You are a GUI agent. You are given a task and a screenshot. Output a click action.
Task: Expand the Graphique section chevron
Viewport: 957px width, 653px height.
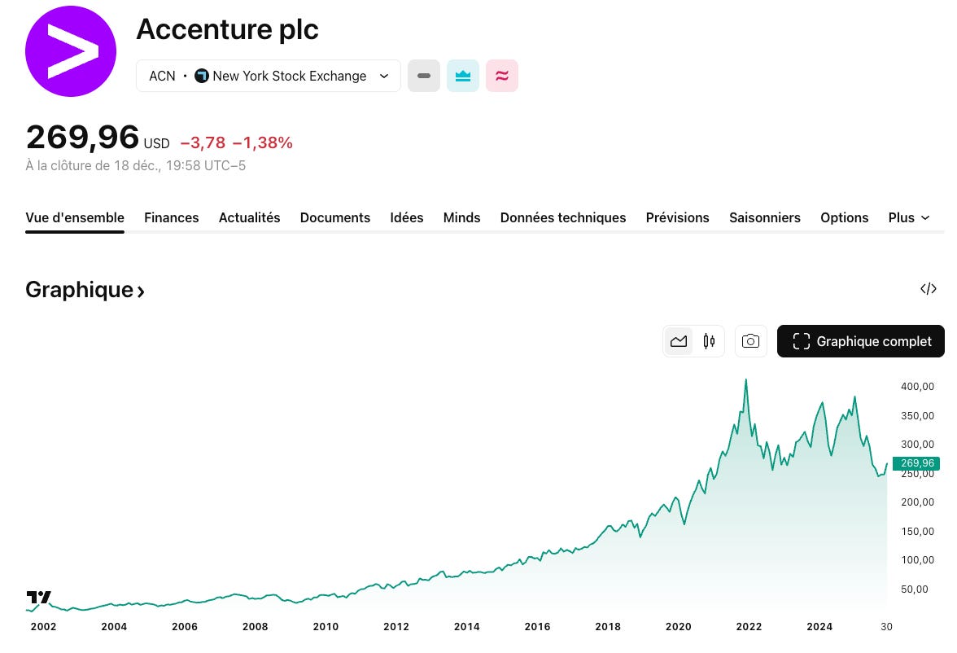[x=141, y=291]
